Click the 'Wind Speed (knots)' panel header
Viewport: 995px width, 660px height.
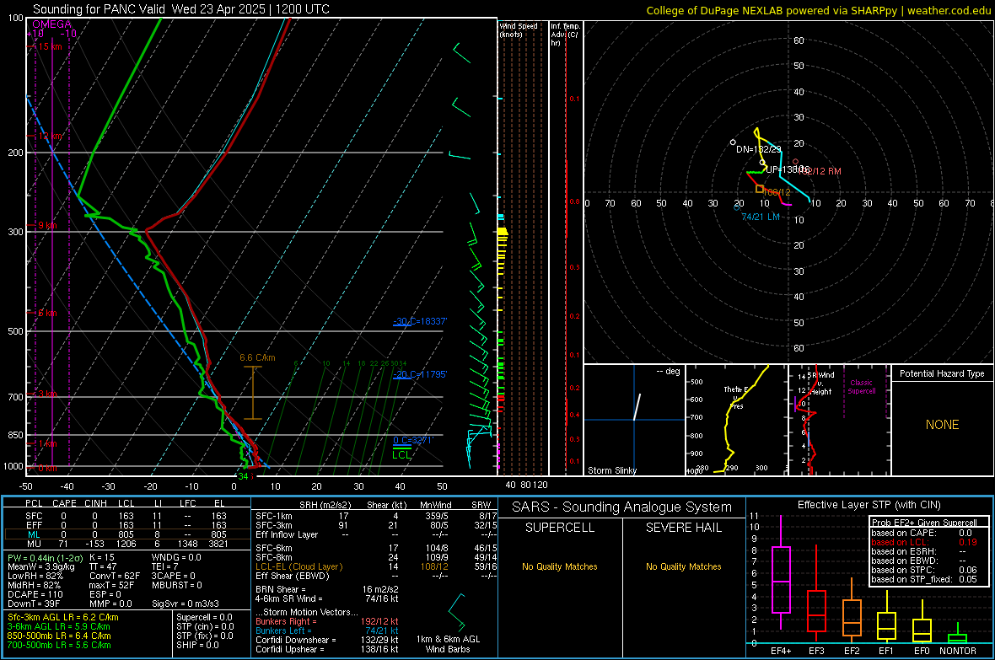[x=519, y=30]
